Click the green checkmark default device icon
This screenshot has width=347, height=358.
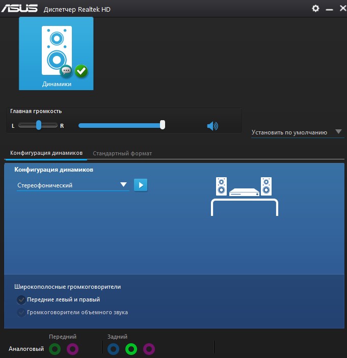click(x=81, y=71)
